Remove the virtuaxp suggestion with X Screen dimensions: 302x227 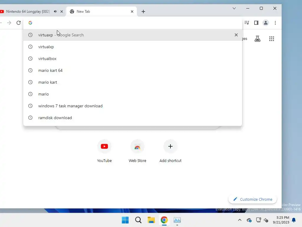coord(236,35)
